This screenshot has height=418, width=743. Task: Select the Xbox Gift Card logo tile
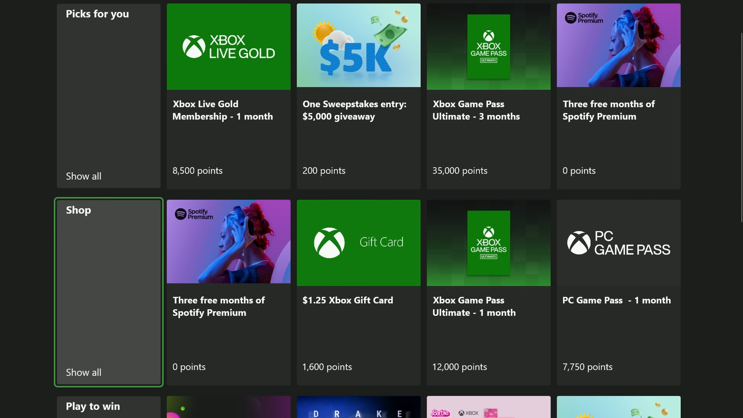pos(358,243)
